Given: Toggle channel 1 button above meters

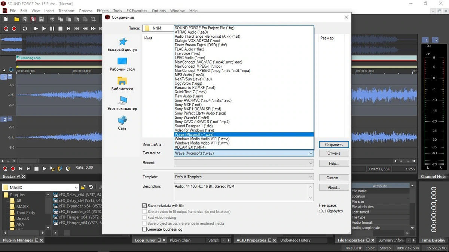Looking at the screenshot, I should point(426,40).
